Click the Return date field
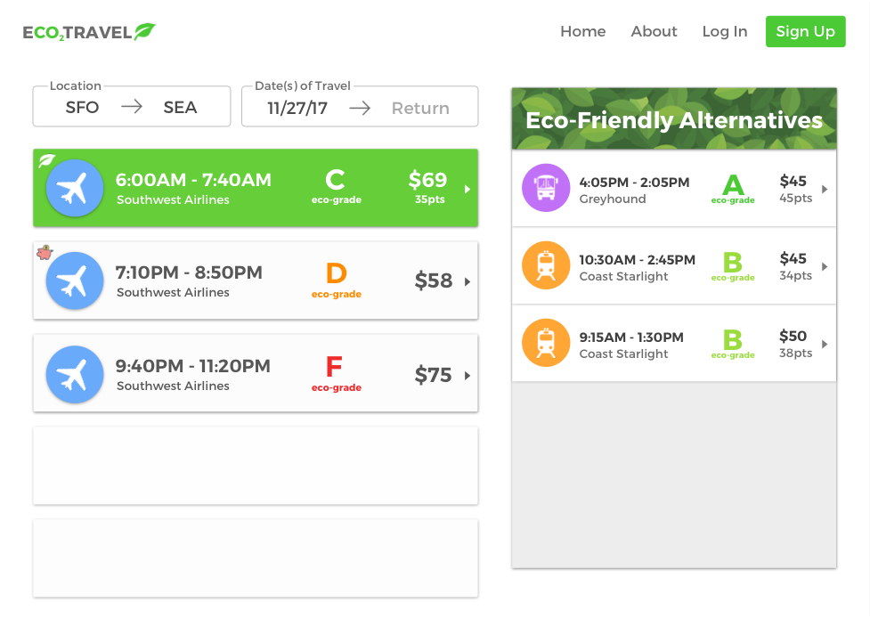870x618 pixels. [420, 109]
